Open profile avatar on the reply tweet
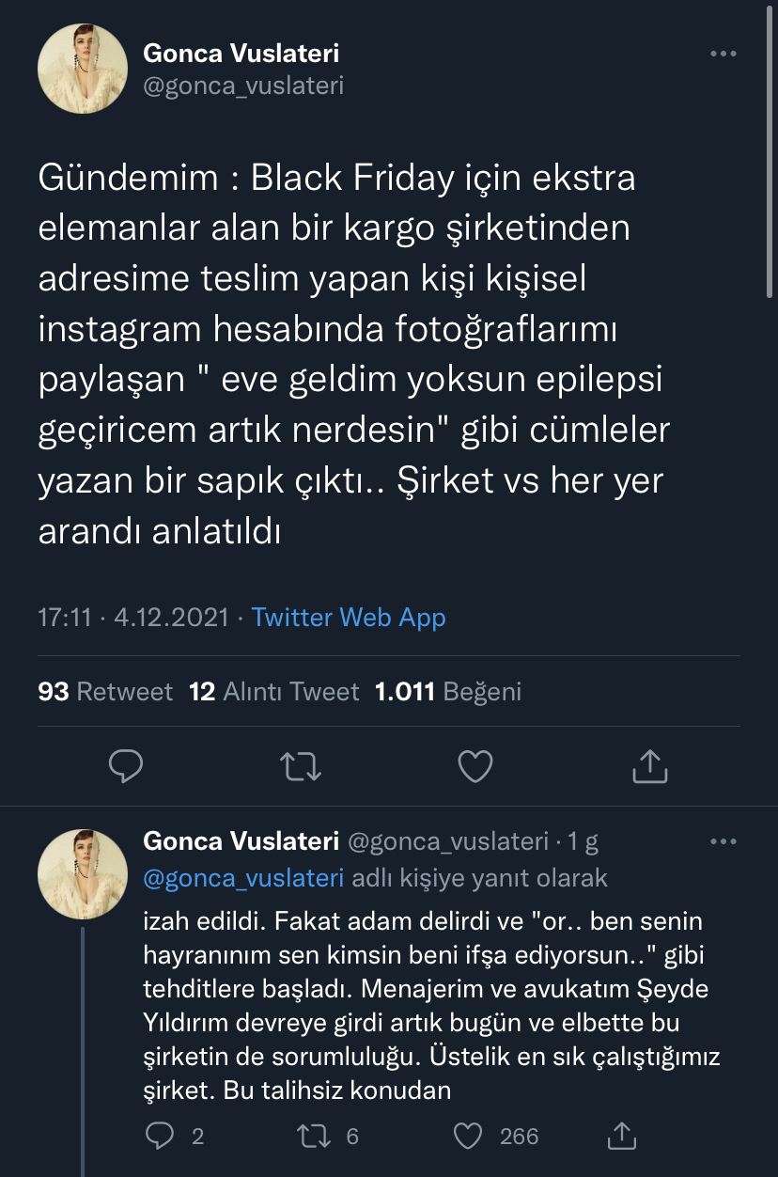 (83, 874)
